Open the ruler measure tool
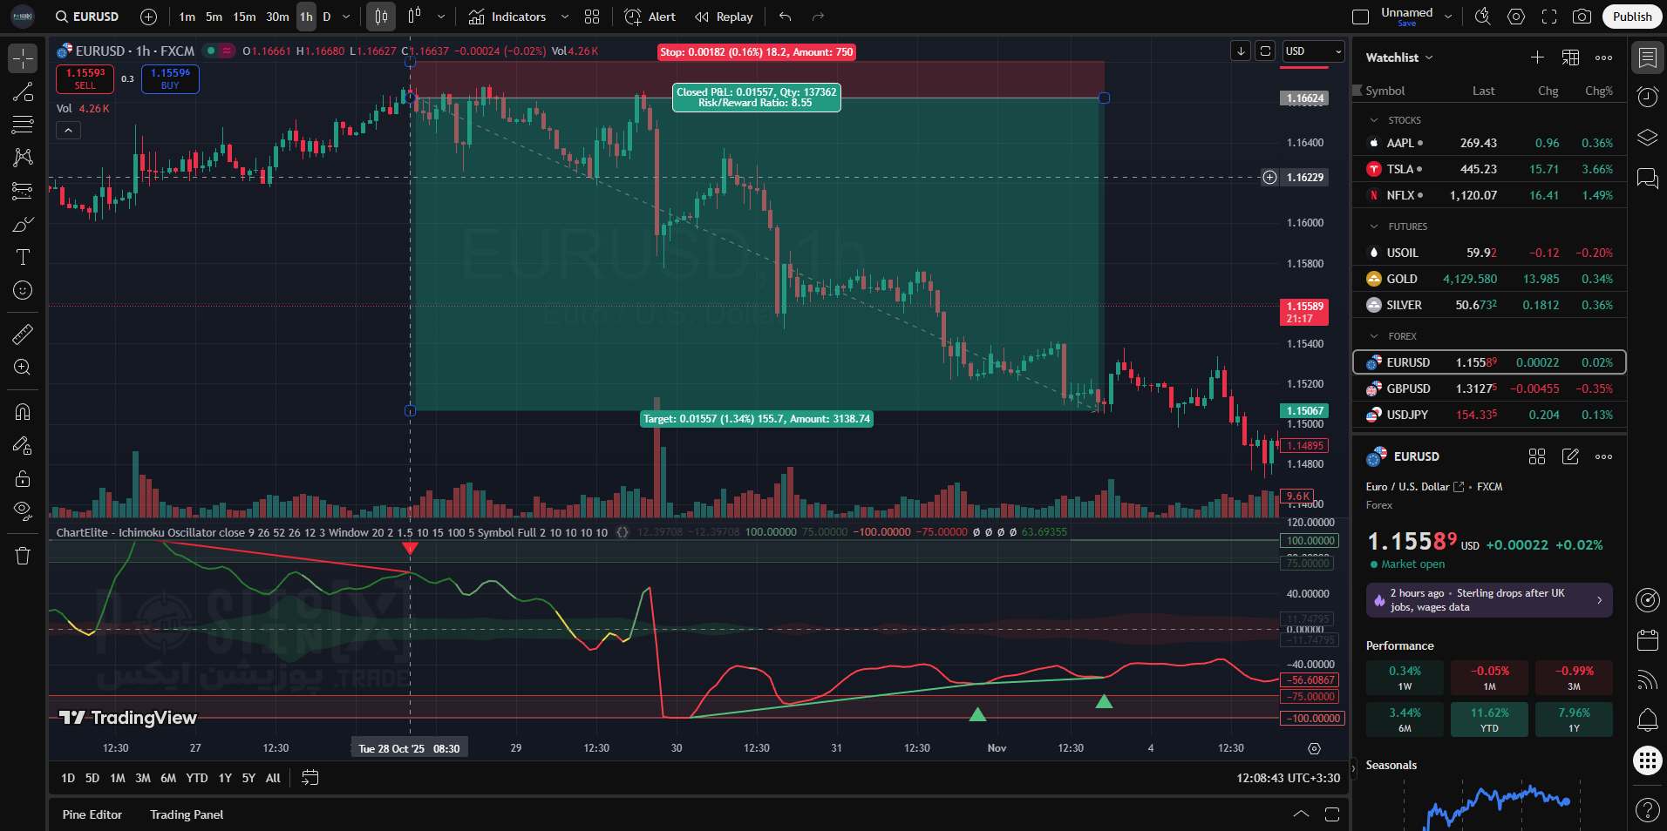The image size is (1667, 831). click(23, 334)
